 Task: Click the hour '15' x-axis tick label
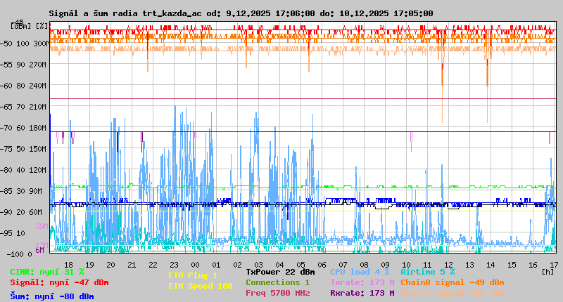(x=512, y=265)
